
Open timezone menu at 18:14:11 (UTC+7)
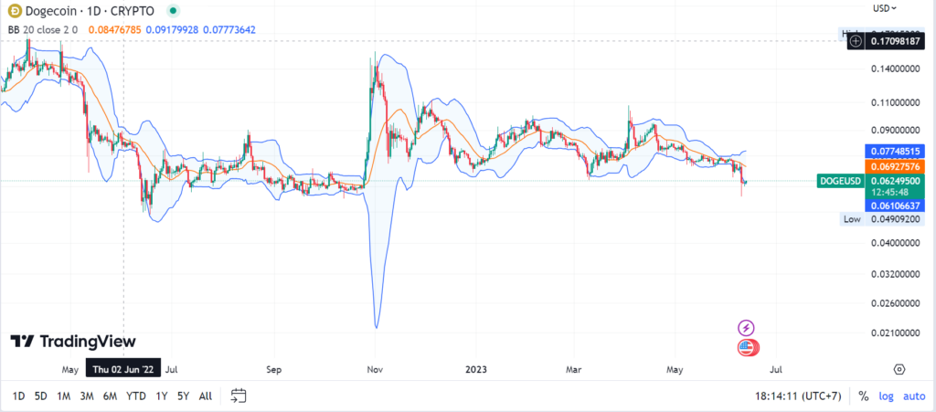[799, 396]
